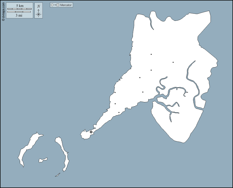Click the tiny islet below the right crescent island
233x188 pixels.
point(57,175)
